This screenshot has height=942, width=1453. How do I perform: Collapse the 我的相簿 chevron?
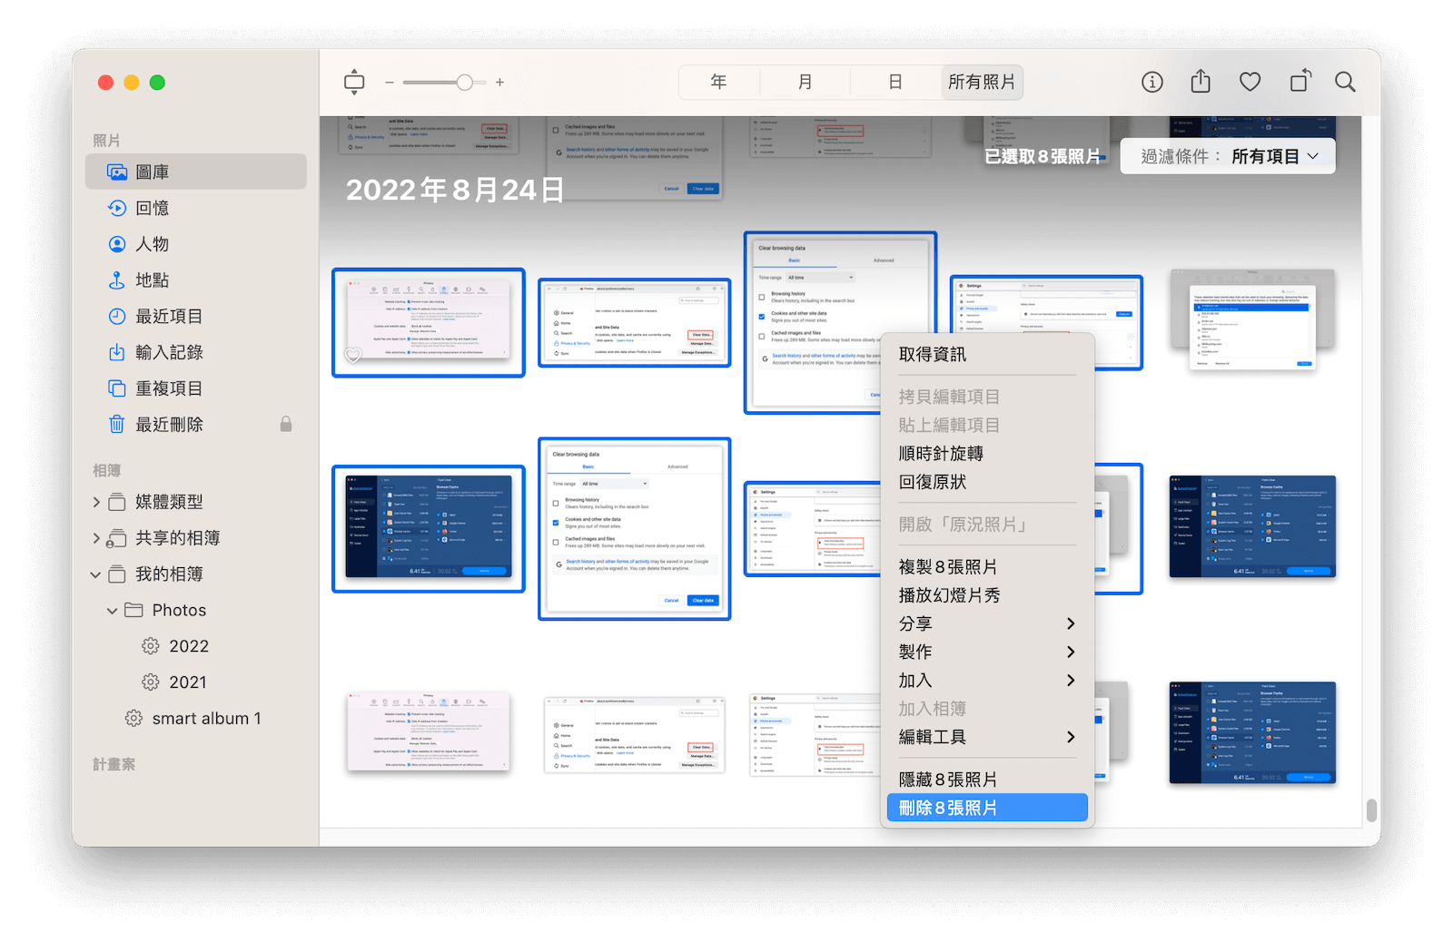(x=96, y=574)
